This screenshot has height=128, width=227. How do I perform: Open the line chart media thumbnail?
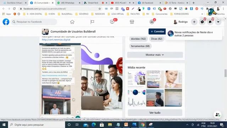pos(136,98)
